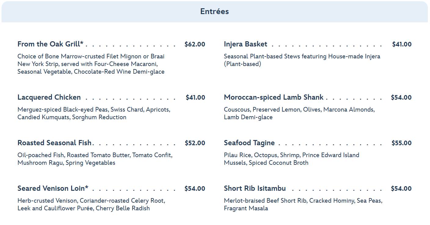Click the $62.00 Oak Grill price
Image resolution: width=430 pixels, height=225 pixels.
[x=195, y=44]
